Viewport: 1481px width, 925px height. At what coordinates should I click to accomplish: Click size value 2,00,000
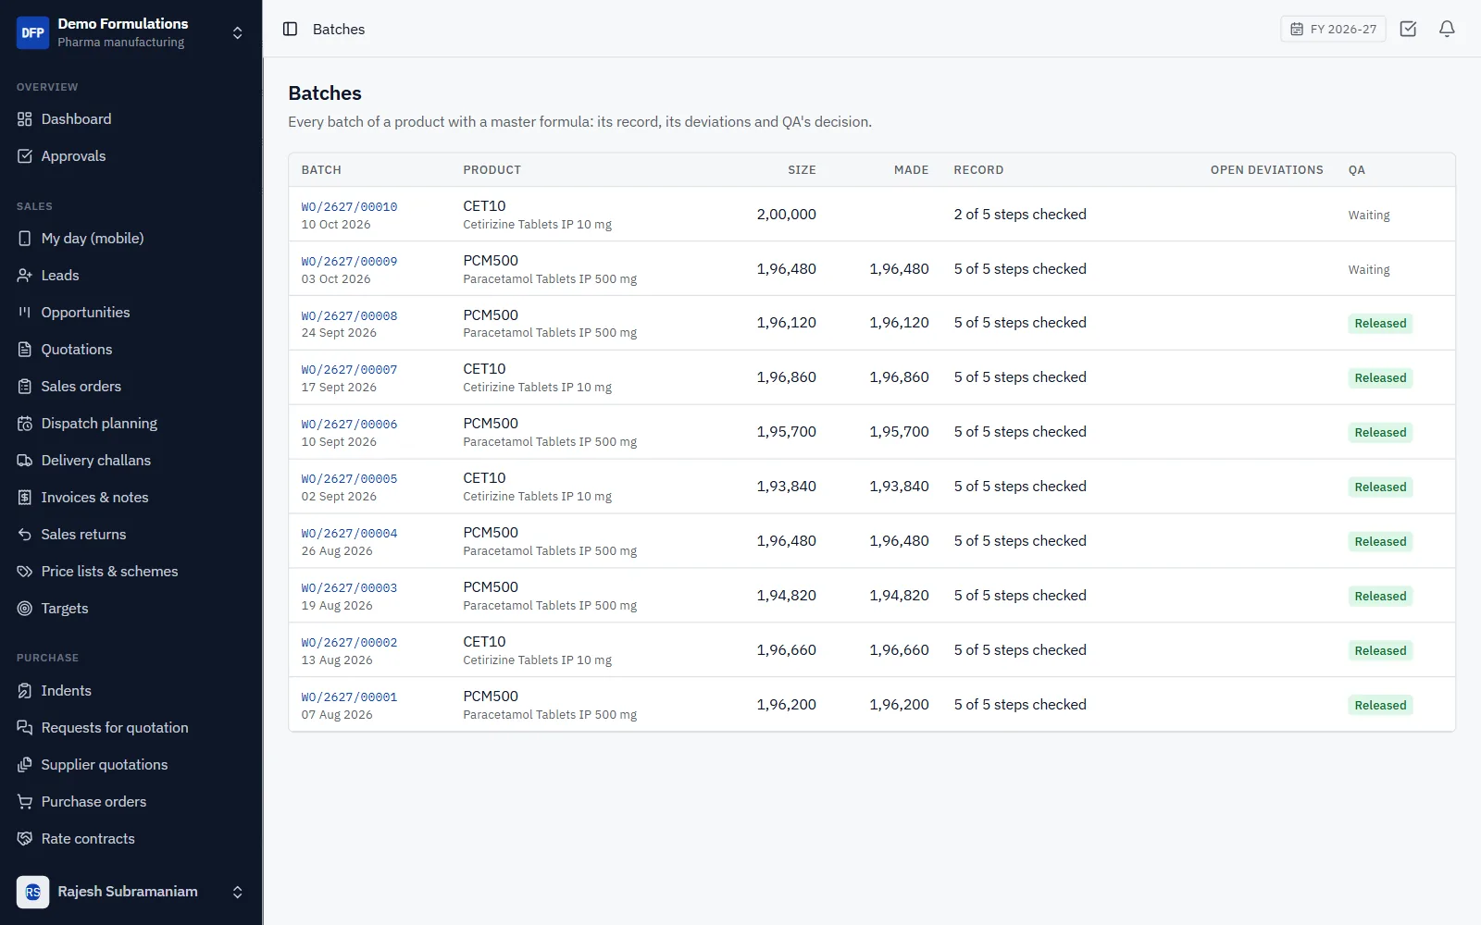tap(787, 215)
